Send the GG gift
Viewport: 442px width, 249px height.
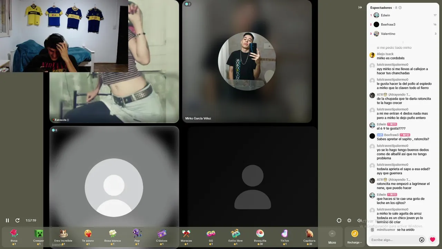tap(211, 237)
